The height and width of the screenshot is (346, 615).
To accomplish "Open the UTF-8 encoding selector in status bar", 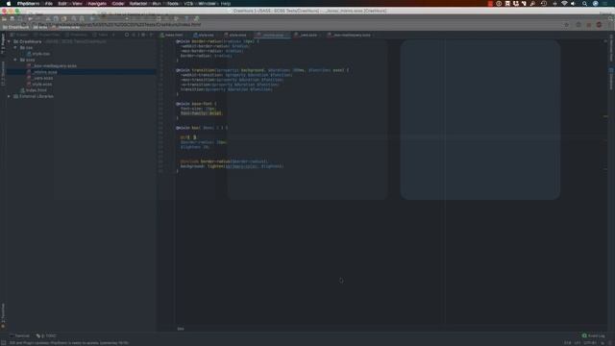I will [589, 343].
